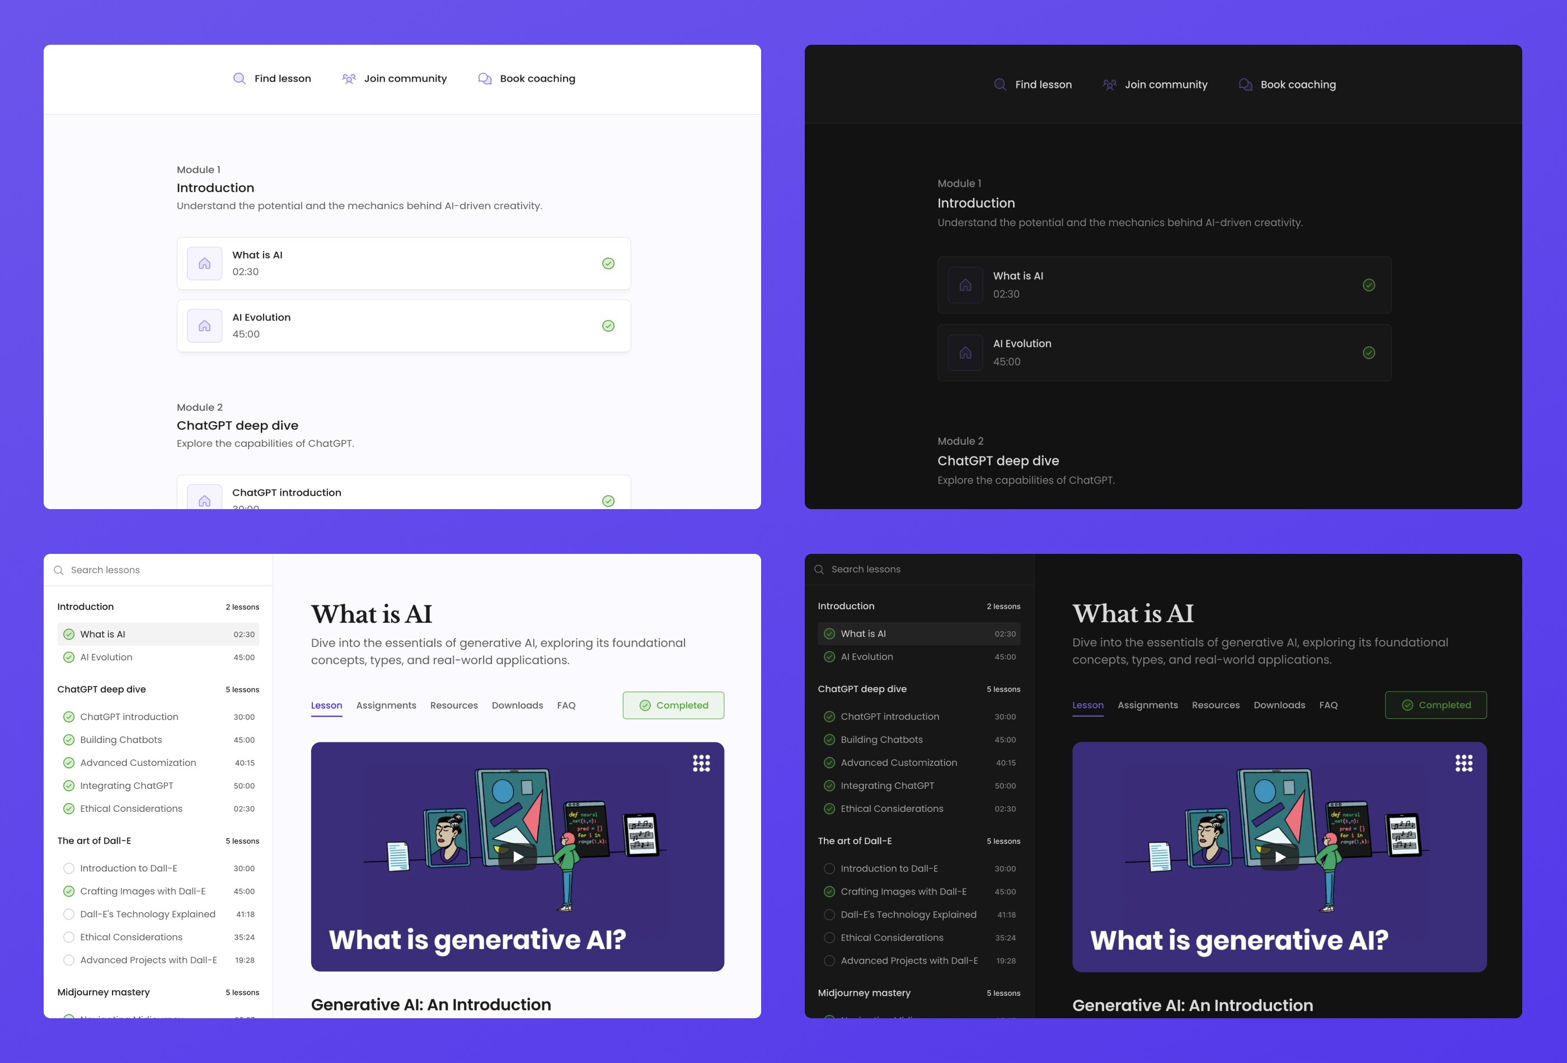Switch to the Assignments tab
The height and width of the screenshot is (1063, 1567).
(386, 705)
